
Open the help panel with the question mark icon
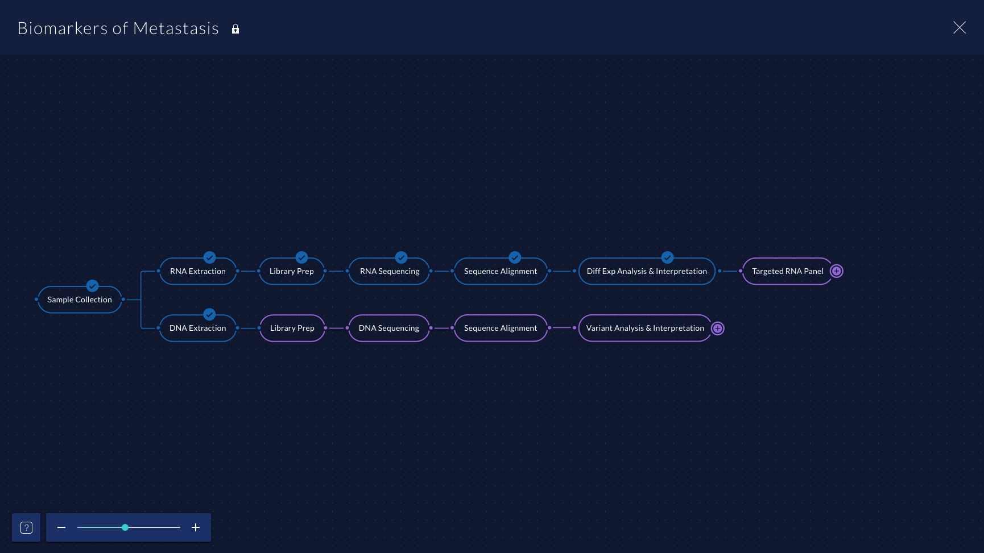(x=26, y=527)
